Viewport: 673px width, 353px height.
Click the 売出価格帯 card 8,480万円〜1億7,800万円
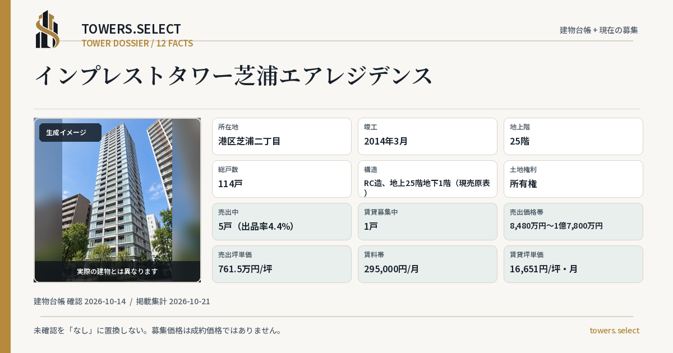click(x=573, y=221)
